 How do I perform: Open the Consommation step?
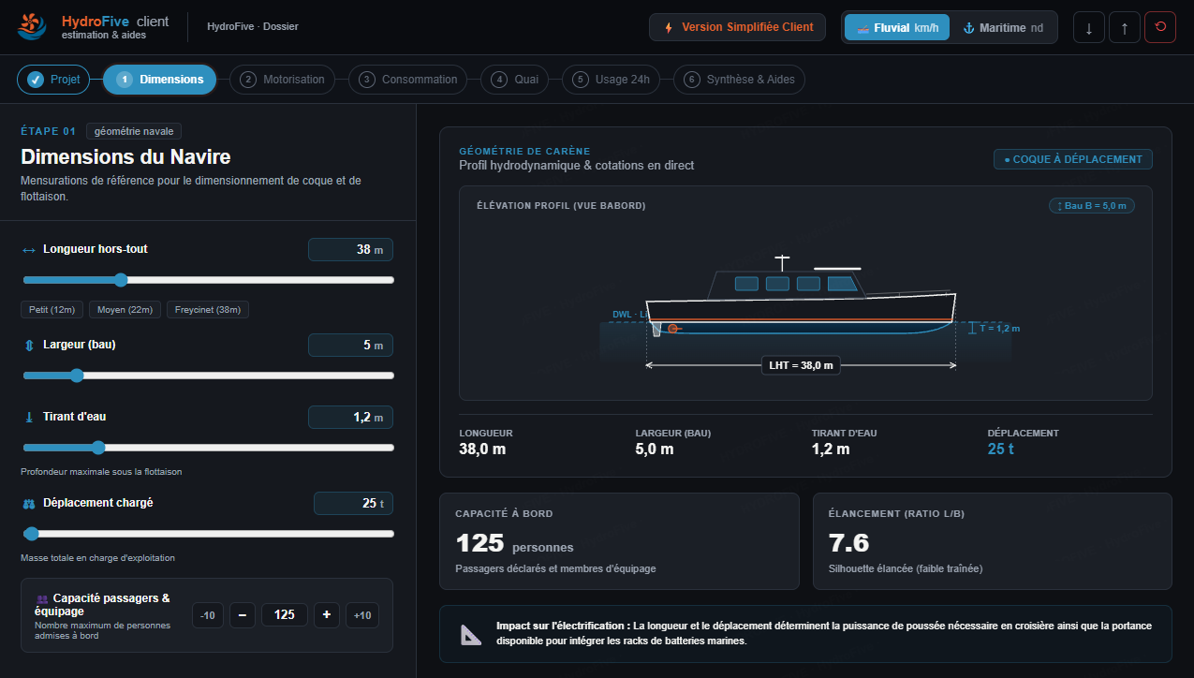[407, 80]
